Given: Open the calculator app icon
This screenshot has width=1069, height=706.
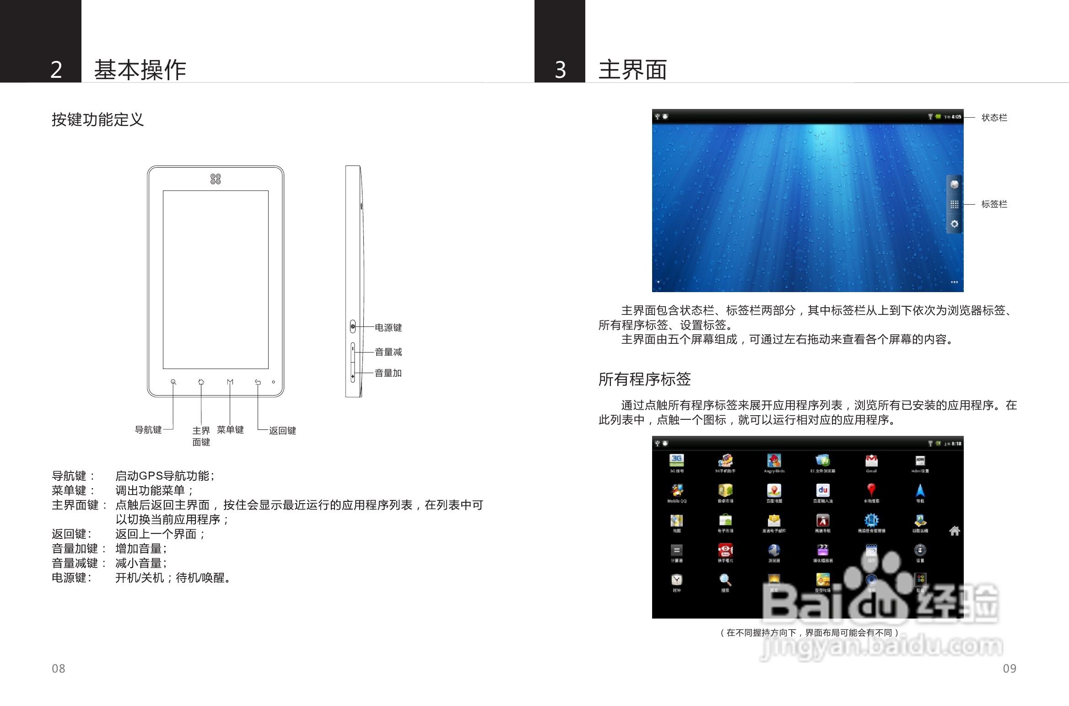Looking at the screenshot, I should pyautogui.click(x=676, y=550).
